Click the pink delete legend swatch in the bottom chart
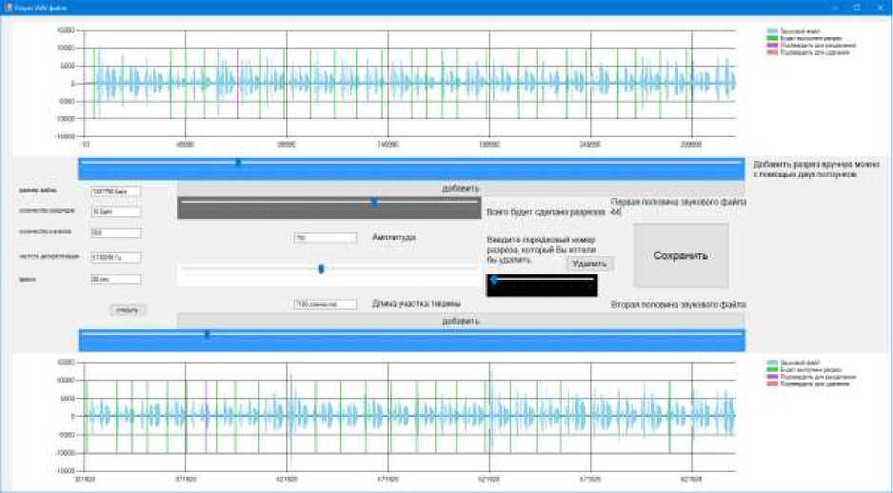Image resolution: width=893 pixels, height=493 pixels. (x=772, y=384)
